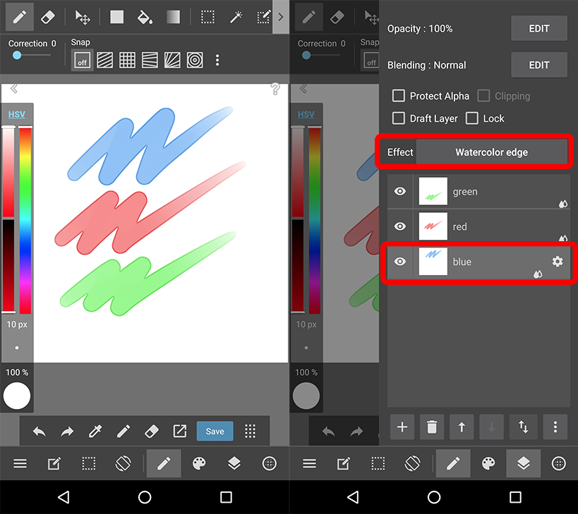Undo the last action in left screen

pos(39,432)
